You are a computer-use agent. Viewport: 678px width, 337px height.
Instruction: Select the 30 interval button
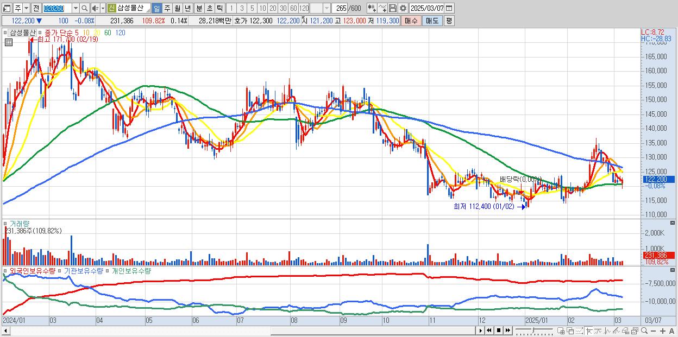point(283,9)
